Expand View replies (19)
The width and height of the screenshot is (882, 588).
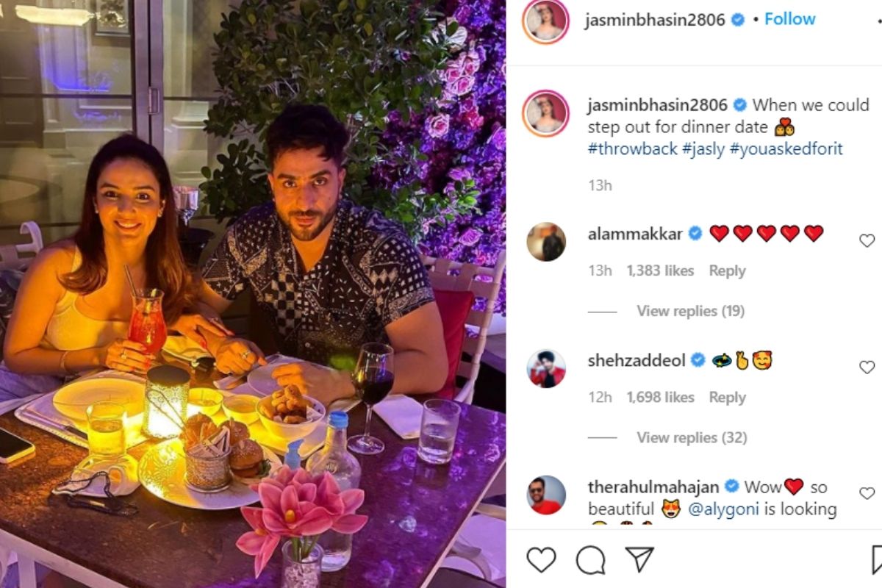690,311
